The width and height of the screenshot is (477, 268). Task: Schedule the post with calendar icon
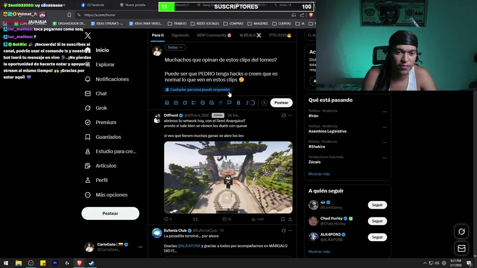tap(212, 103)
